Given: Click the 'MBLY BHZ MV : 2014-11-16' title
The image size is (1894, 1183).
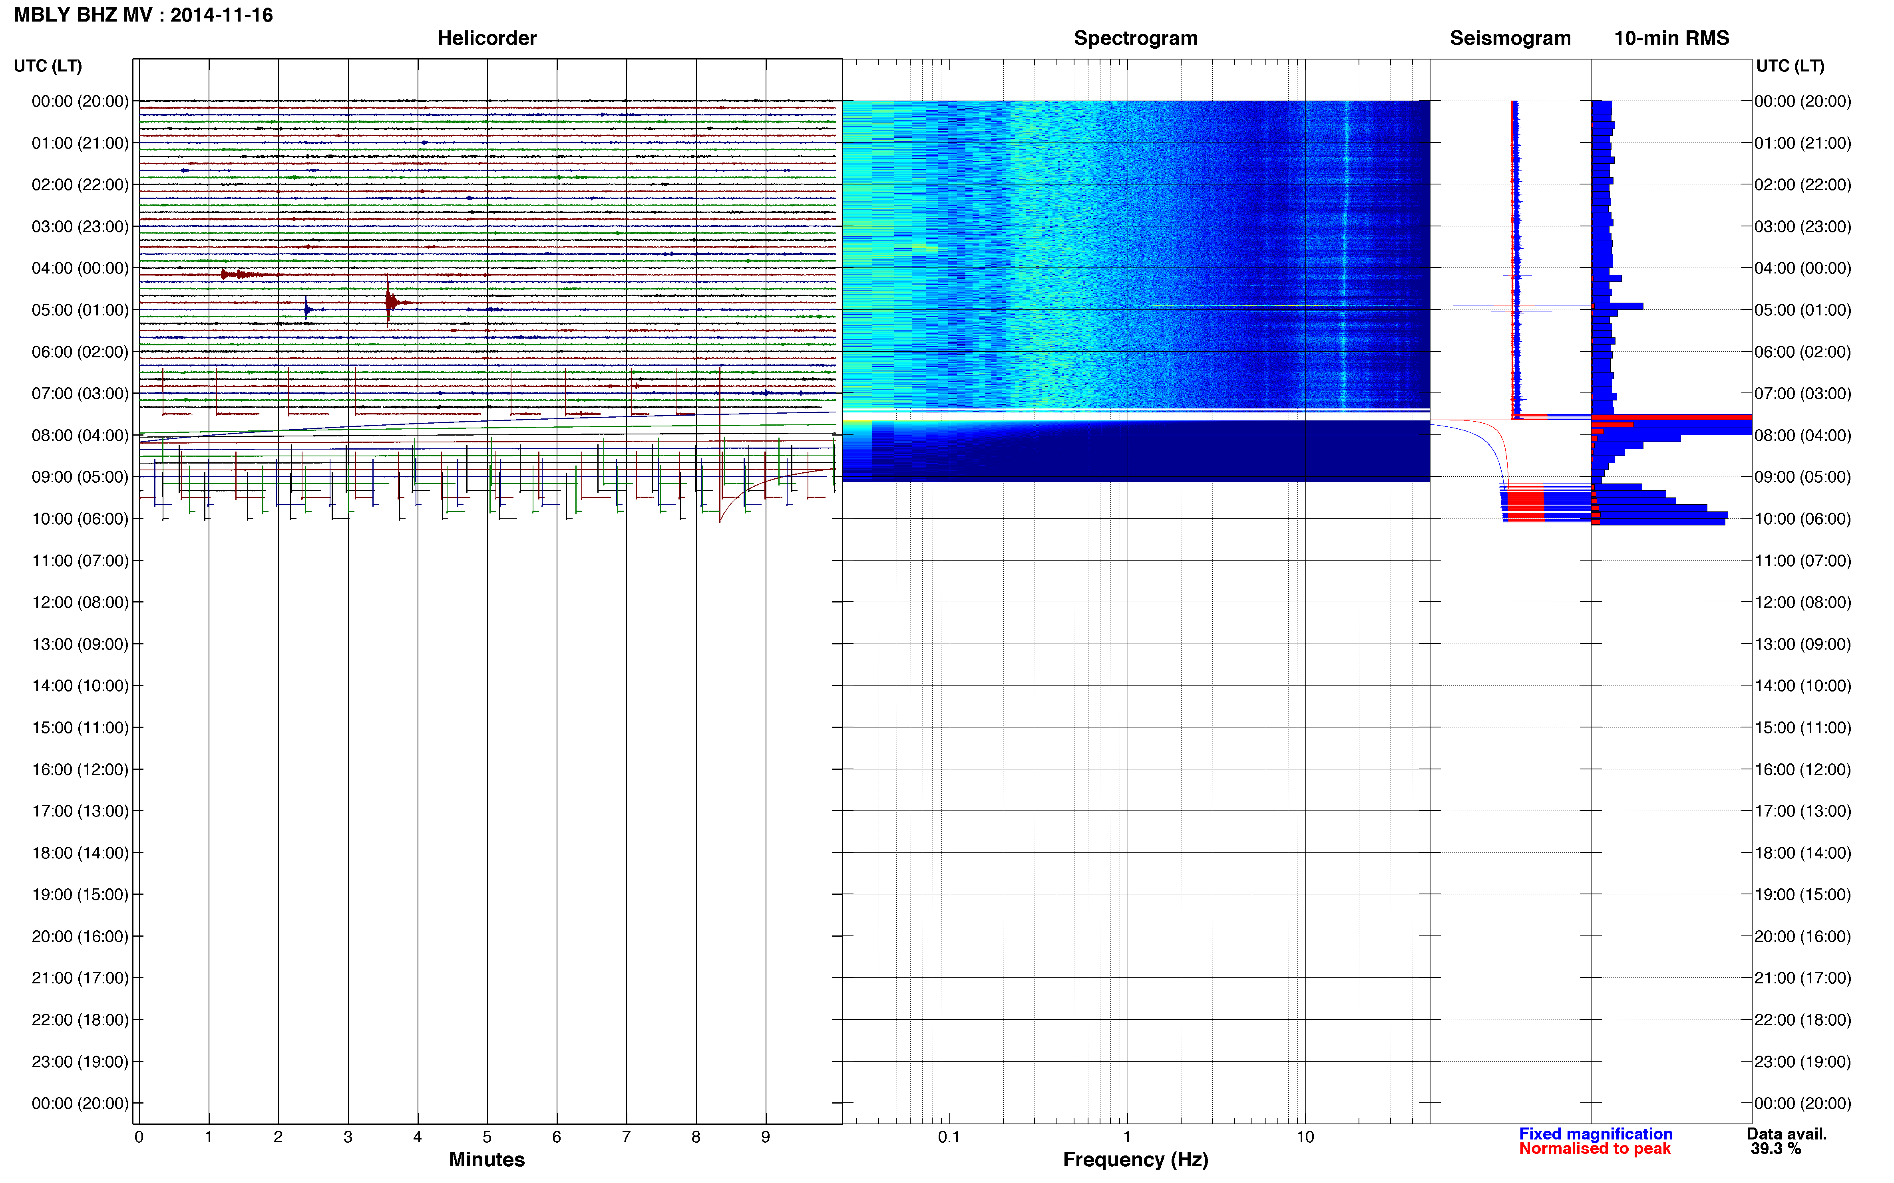Looking at the screenshot, I should pos(143,15).
